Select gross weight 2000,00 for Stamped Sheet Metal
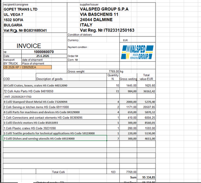The width and height of the screenshot is (201, 183). pos(131,102)
